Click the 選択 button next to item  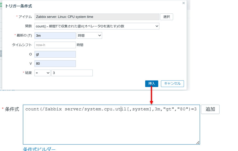(166, 17)
